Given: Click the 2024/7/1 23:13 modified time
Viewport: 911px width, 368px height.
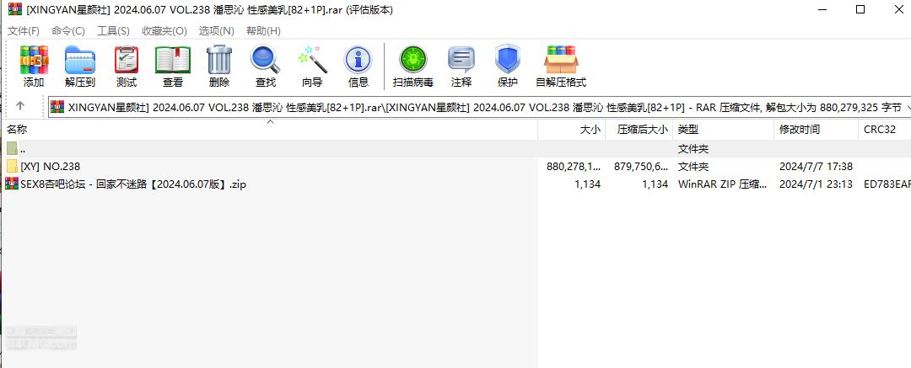Looking at the screenshot, I should tap(816, 184).
